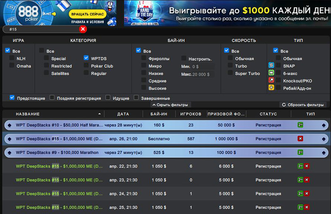This screenshot has width=331, height=214.
Task: Click right spade icon of the #9 Marathon row
Action: (x=324, y=153)
